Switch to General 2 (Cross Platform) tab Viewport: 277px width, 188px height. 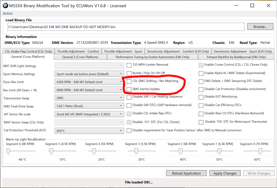[x=80, y=57]
